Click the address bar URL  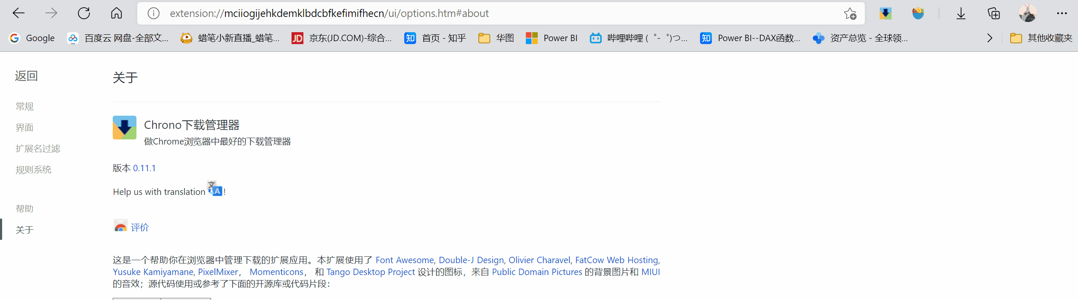point(329,14)
